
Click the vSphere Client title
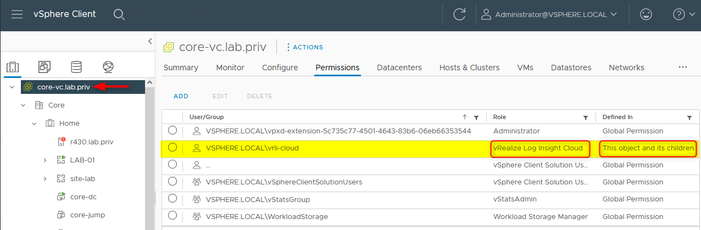(x=65, y=14)
